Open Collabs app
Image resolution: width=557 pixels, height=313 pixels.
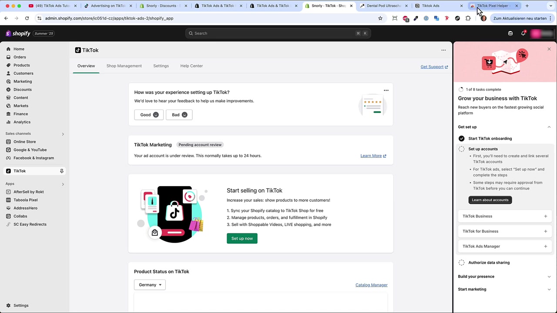point(20,216)
